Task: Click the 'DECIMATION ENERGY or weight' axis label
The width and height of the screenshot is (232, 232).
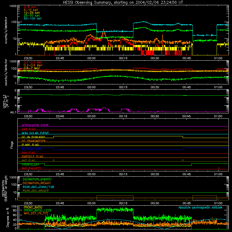Action: [x=5, y=188]
